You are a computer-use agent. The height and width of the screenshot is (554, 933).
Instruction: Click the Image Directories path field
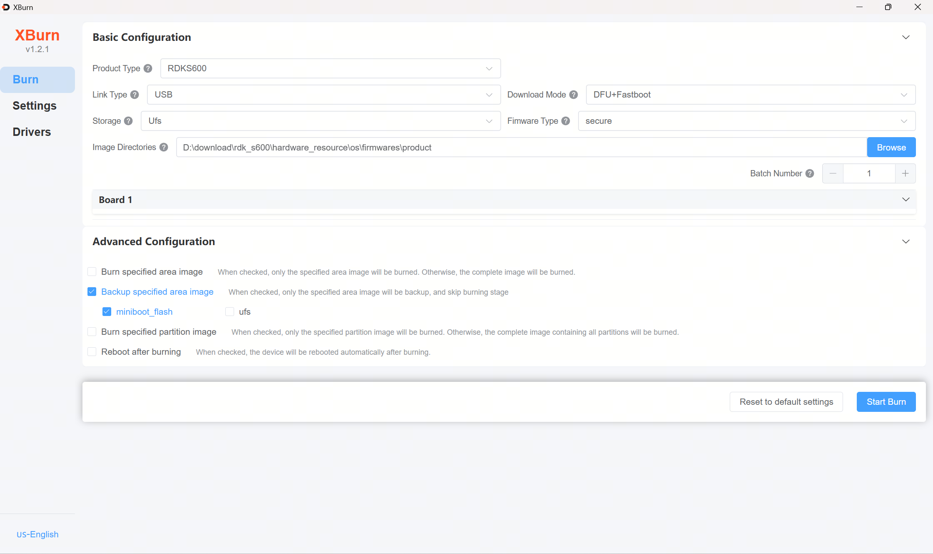(521, 147)
